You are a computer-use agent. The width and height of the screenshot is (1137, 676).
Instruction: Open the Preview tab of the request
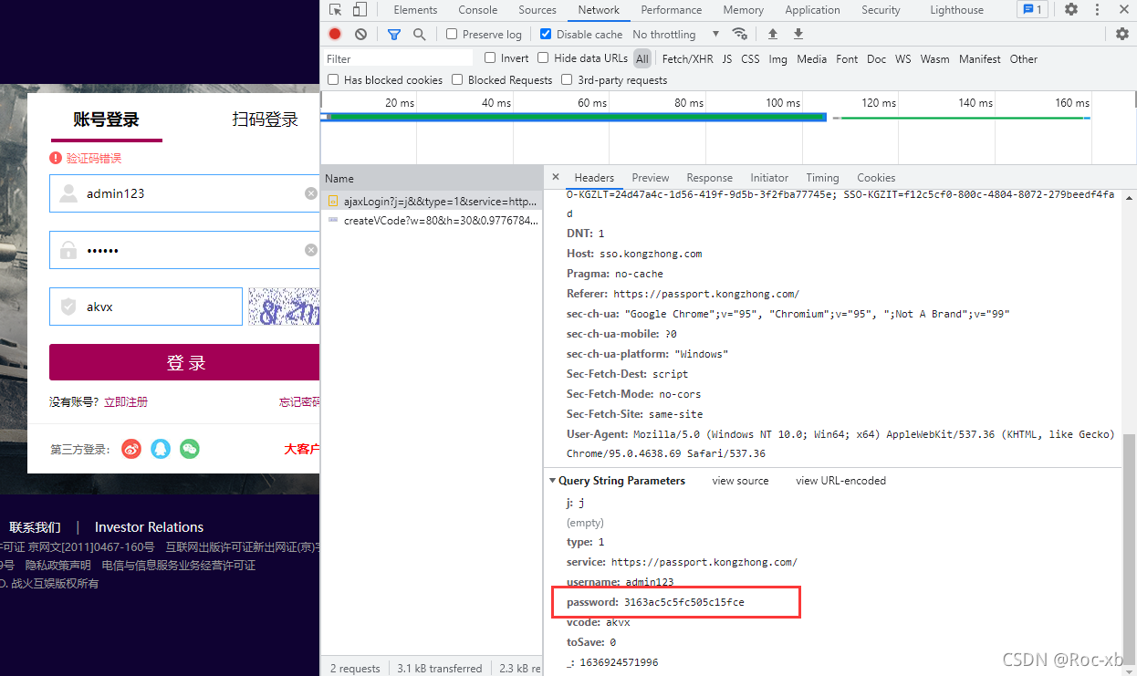(651, 178)
